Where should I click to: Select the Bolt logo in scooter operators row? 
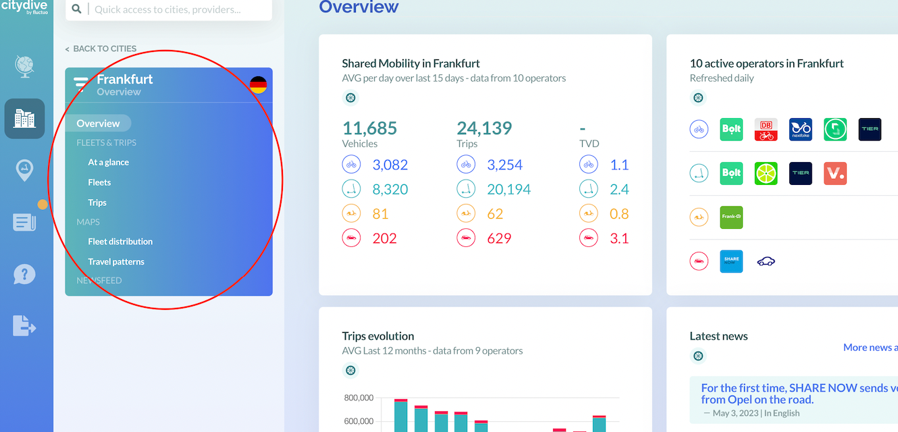[731, 173]
